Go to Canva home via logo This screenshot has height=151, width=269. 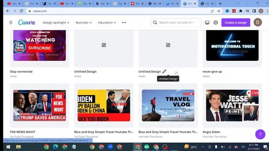pos(26,22)
